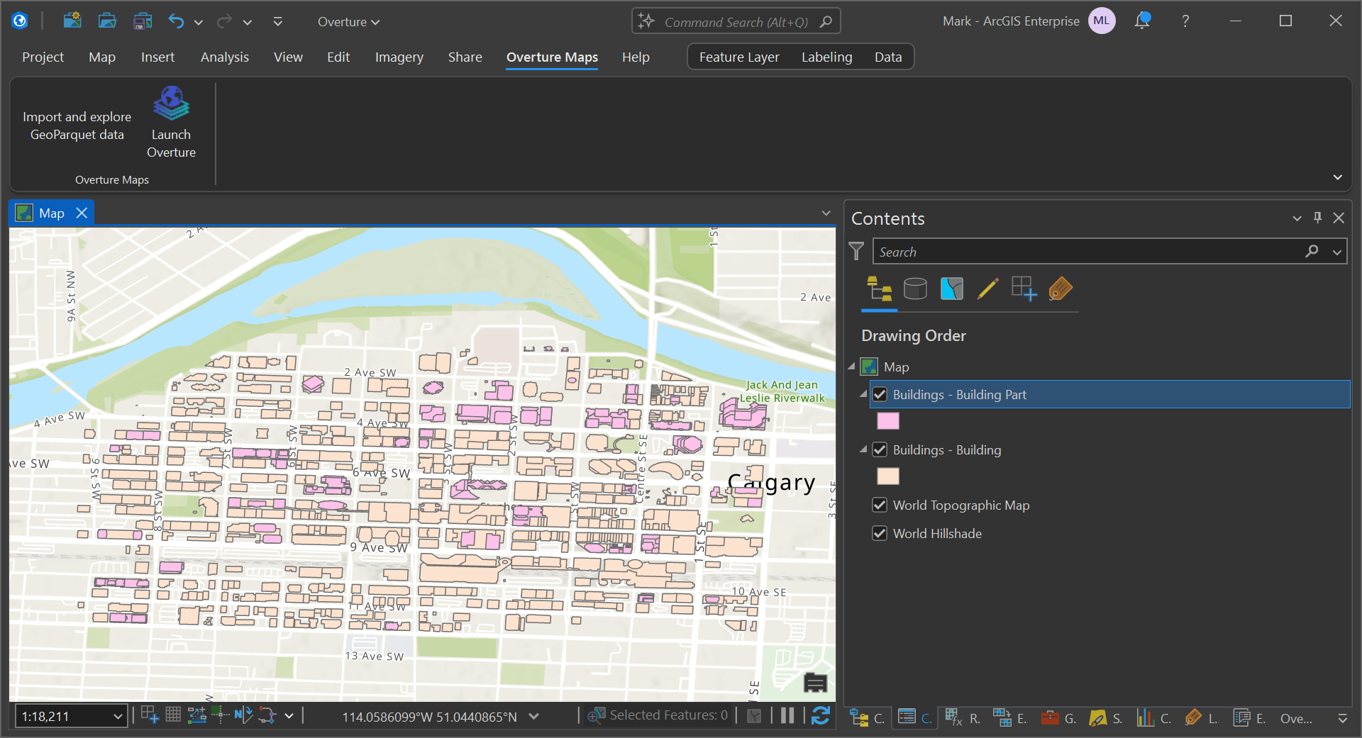Open the Notifications bell icon
Image resolution: width=1362 pixels, height=738 pixels.
click(1142, 21)
